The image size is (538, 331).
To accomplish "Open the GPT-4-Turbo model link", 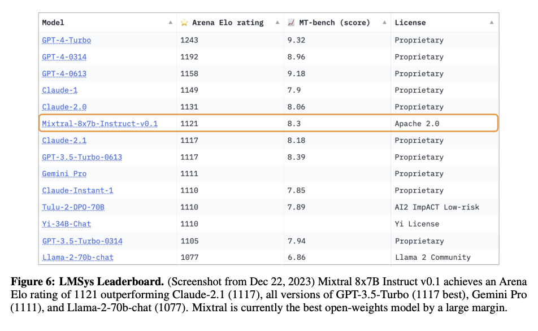I will tap(67, 40).
